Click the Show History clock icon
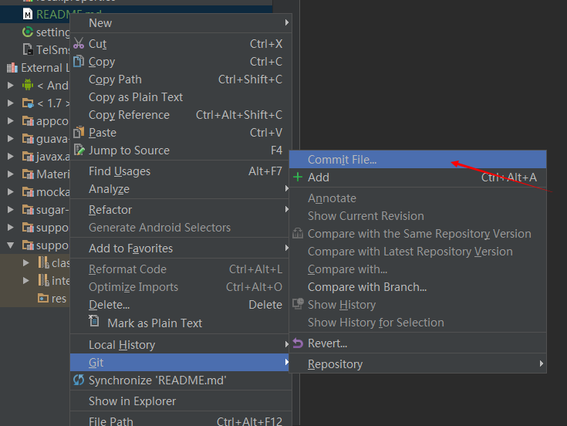Viewport: 567px width, 426px height. (299, 305)
